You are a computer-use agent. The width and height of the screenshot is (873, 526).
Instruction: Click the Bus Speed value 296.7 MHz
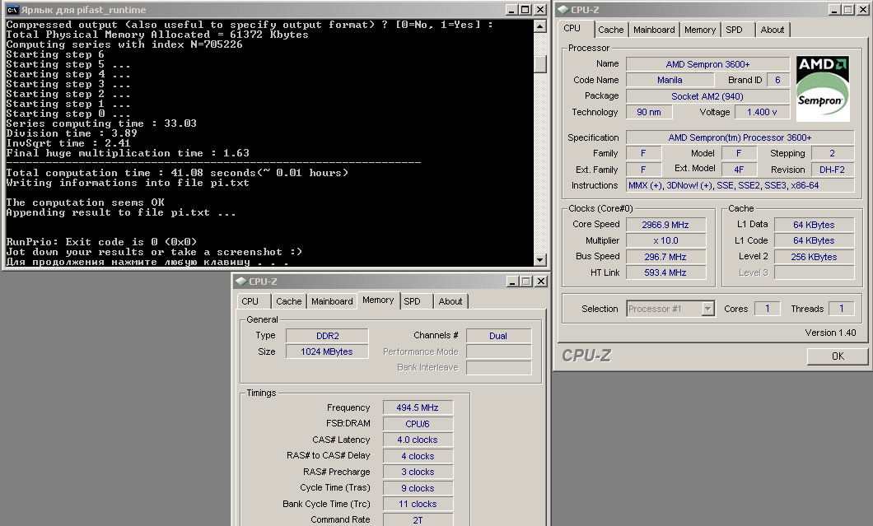(x=666, y=257)
